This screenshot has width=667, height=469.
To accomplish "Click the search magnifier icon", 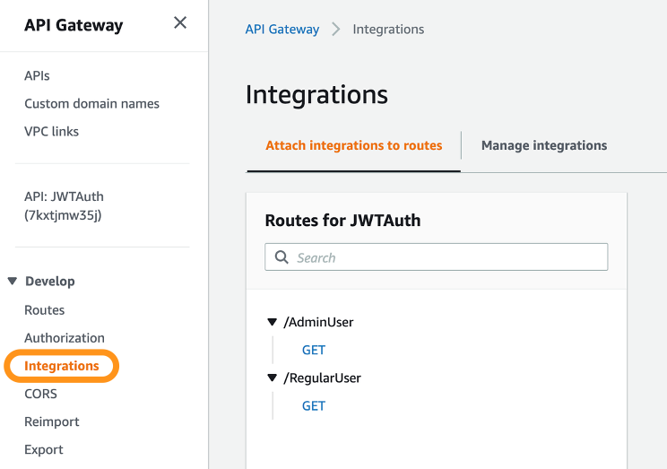I will [282, 257].
